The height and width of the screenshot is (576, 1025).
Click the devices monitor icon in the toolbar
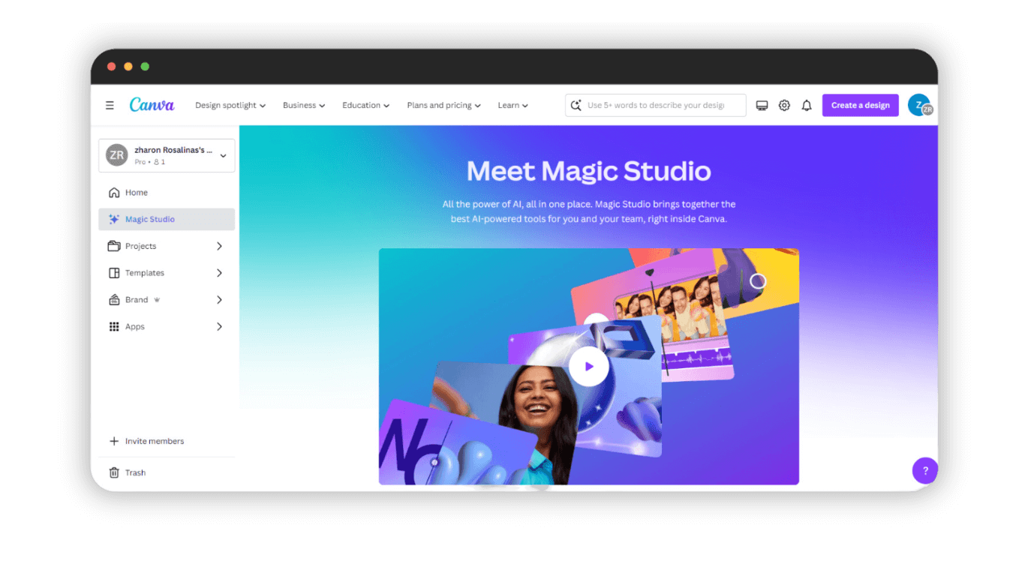pos(762,105)
